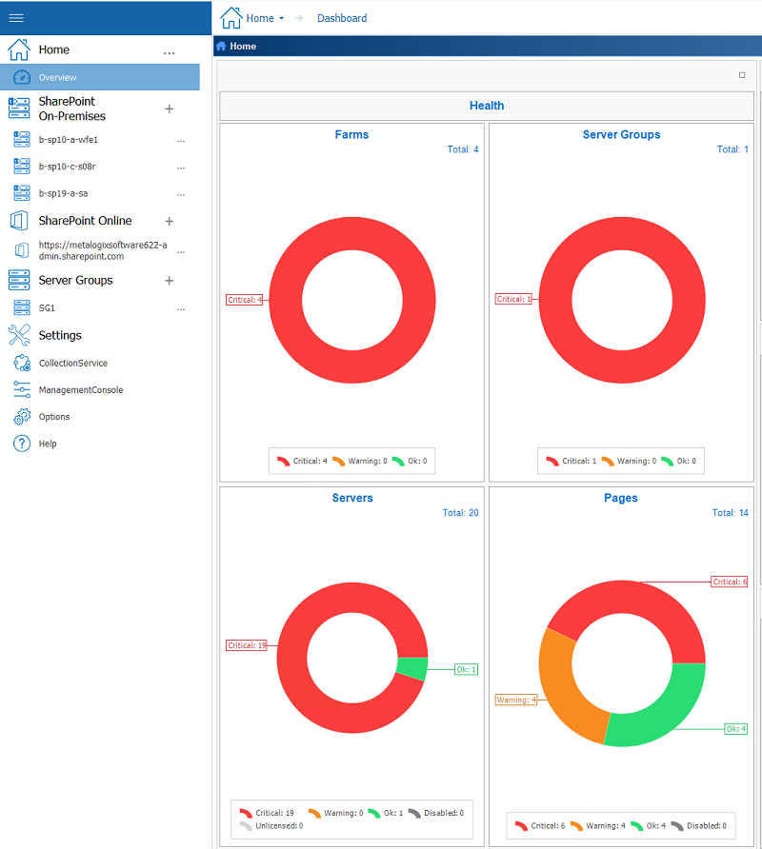Click plus next to Server Groups

[170, 281]
